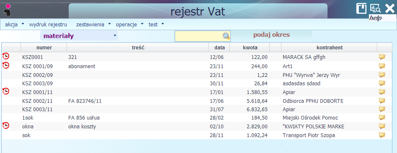Viewport: 397px width, 153px height.
Task: Click wydruk rejestru
Action: pos(48,25)
